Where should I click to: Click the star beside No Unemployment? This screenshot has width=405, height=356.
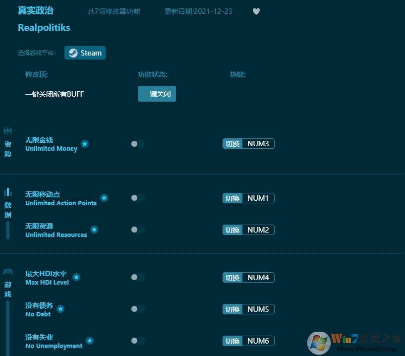tap(90, 341)
